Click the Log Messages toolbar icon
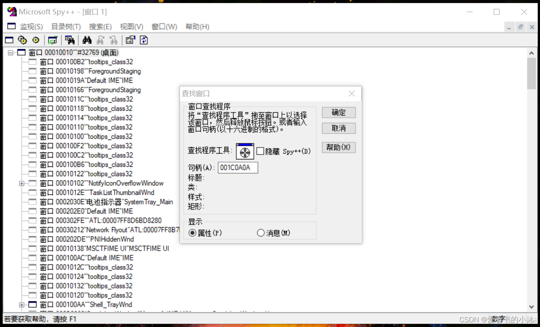 (52, 40)
